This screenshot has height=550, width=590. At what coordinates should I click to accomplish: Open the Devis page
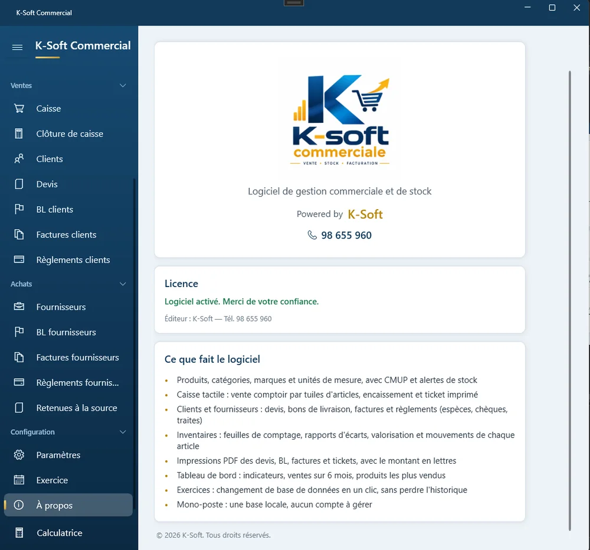pos(68,184)
